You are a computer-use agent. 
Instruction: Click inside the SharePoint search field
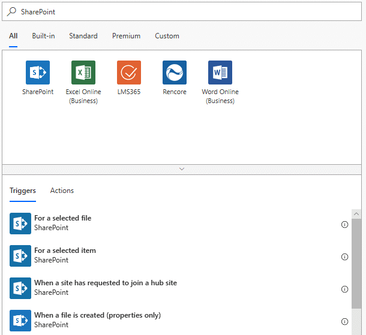[182, 11]
